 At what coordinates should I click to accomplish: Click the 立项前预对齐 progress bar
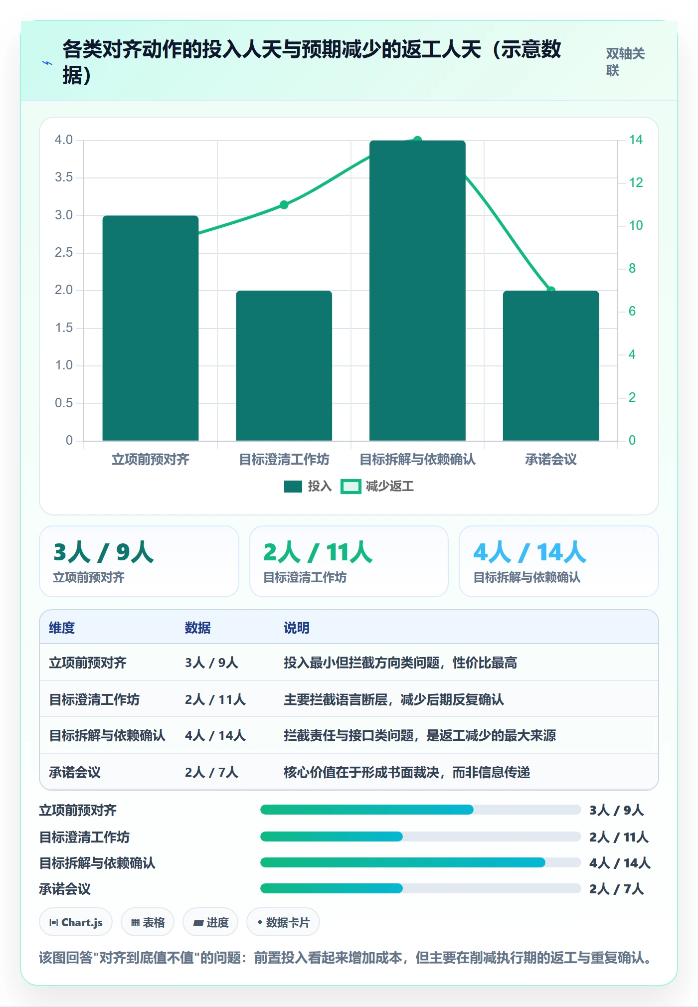coord(421,810)
